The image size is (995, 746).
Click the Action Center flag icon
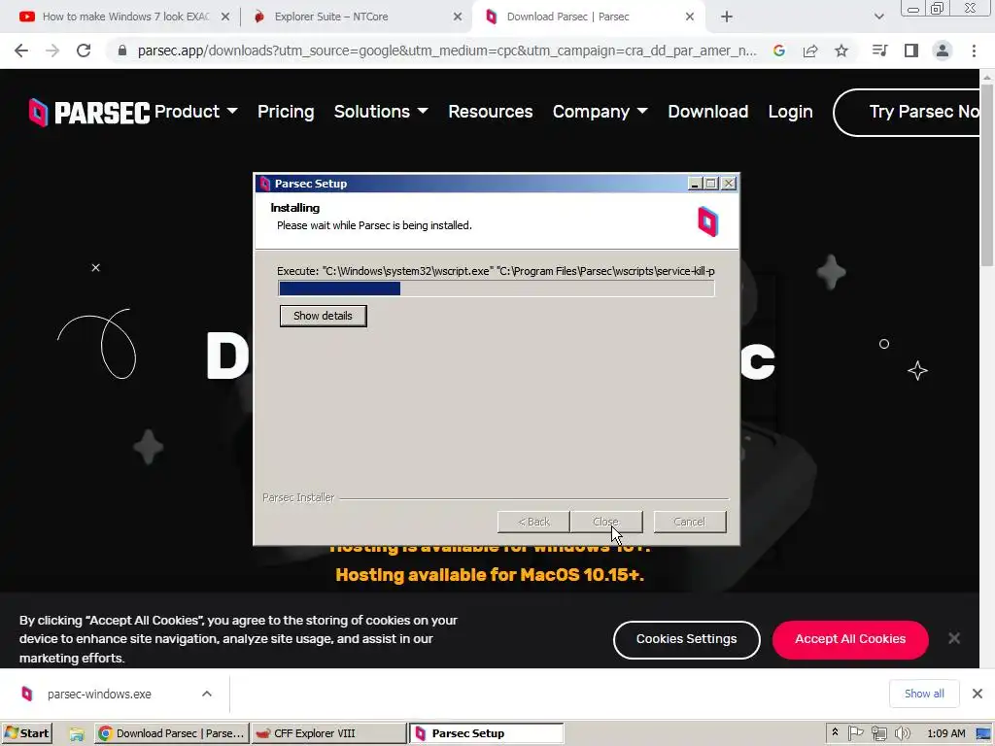pyautogui.click(x=855, y=733)
